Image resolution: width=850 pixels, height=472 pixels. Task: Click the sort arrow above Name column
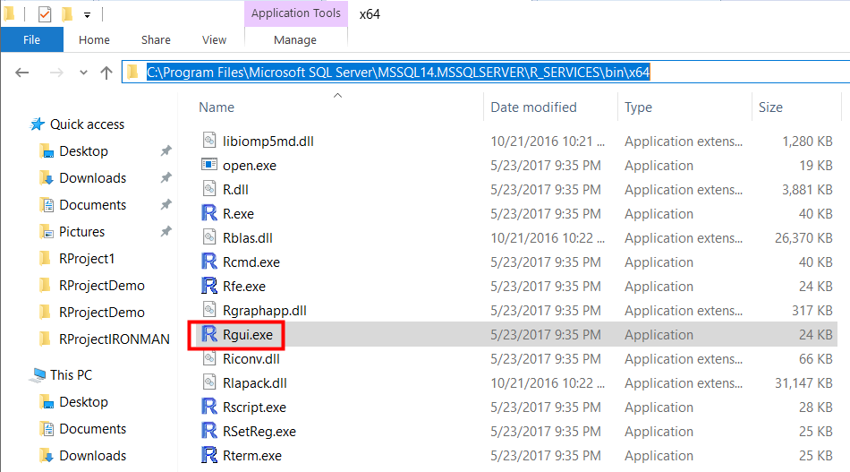[x=337, y=96]
